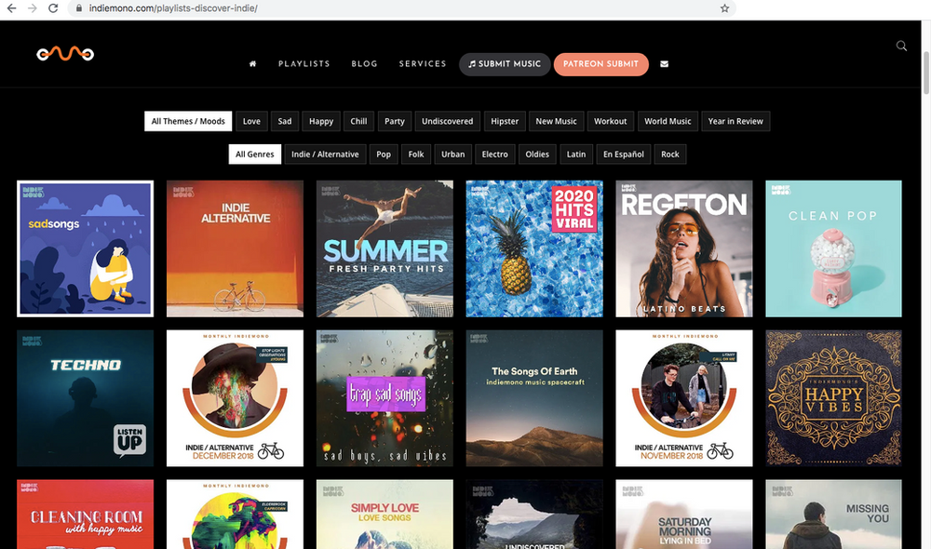This screenshot has height=549, width=931.
Task: Open the sadsongs playlist cover
Action: [86, 248]
